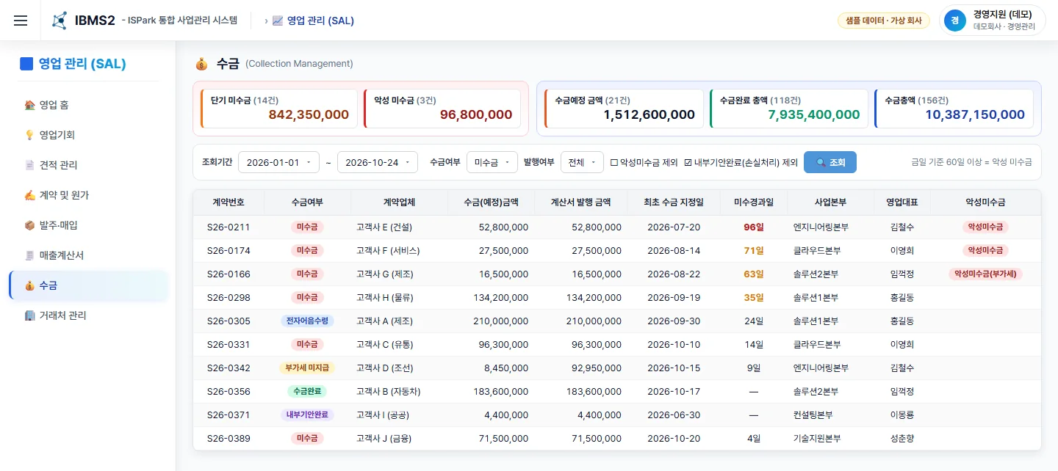The height and width of the screenshot is (471, 1058).
Task: Open the 수금여부 미수금 dropdown
Action: tap(492, 162)
